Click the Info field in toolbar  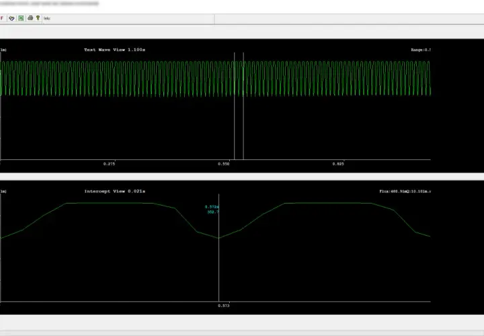coord(128,19)
